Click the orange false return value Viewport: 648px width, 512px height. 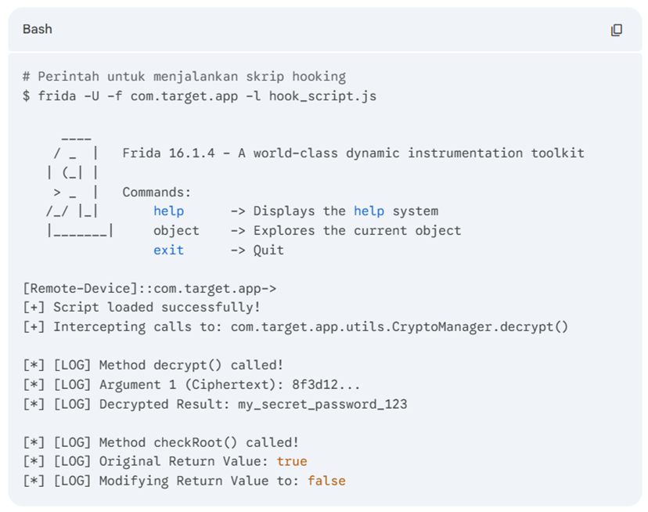326,481
